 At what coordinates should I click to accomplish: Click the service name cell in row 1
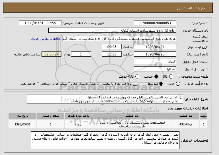tap(132, 124)
